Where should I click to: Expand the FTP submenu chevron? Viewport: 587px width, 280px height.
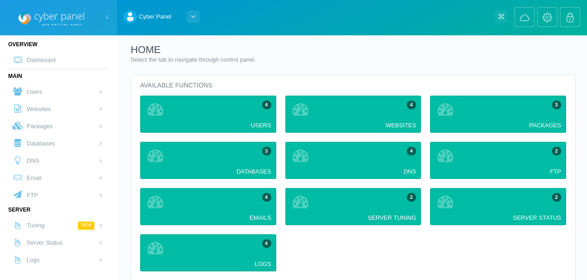tap(101, 195)
